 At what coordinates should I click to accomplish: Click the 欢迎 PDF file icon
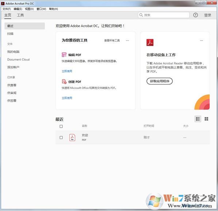[72, 137]
